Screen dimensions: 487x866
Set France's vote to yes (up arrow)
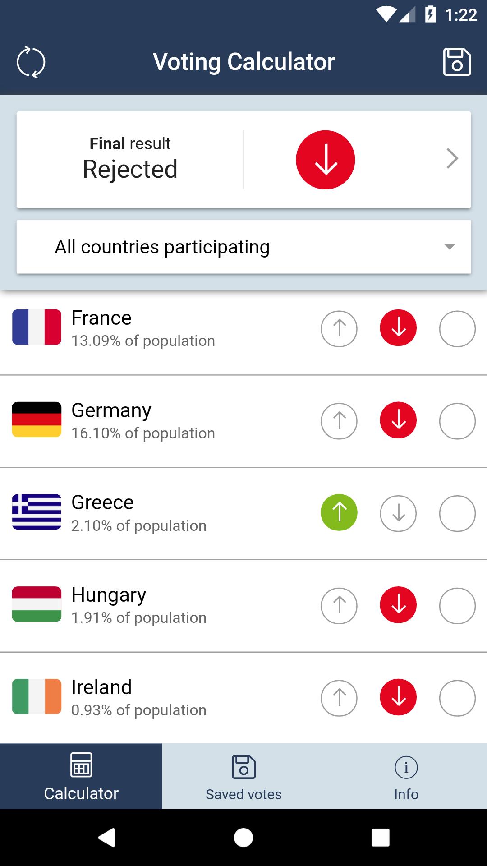click(x=339, y=329)
